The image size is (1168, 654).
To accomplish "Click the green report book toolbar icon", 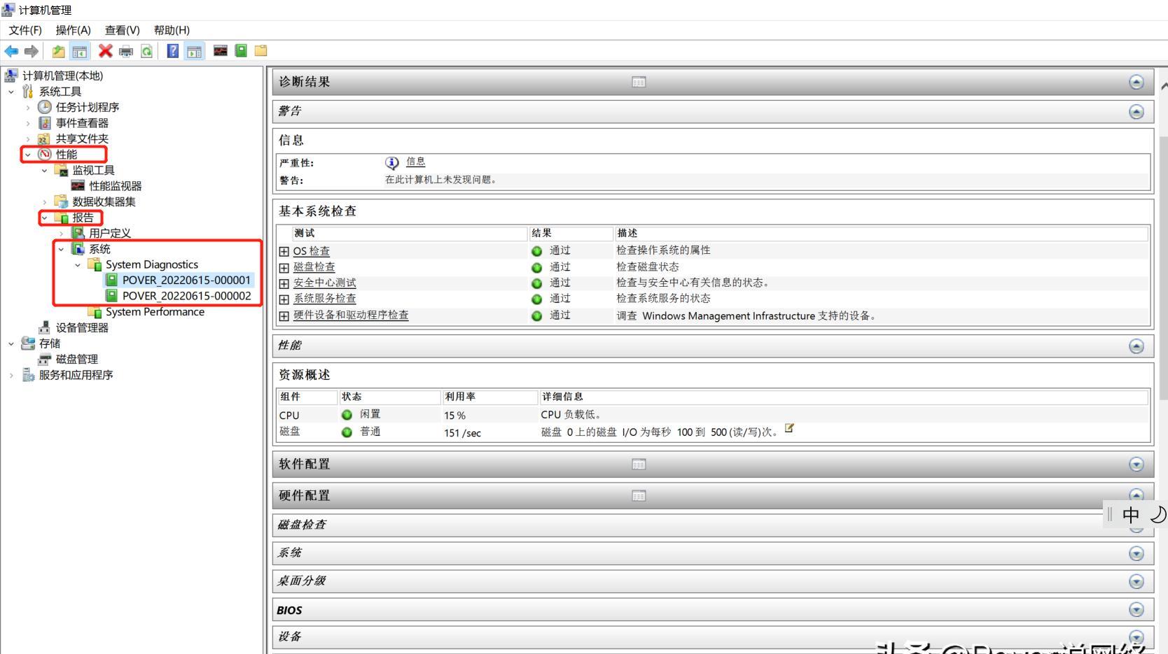I will pyautogui.click(x=241, y=50).
